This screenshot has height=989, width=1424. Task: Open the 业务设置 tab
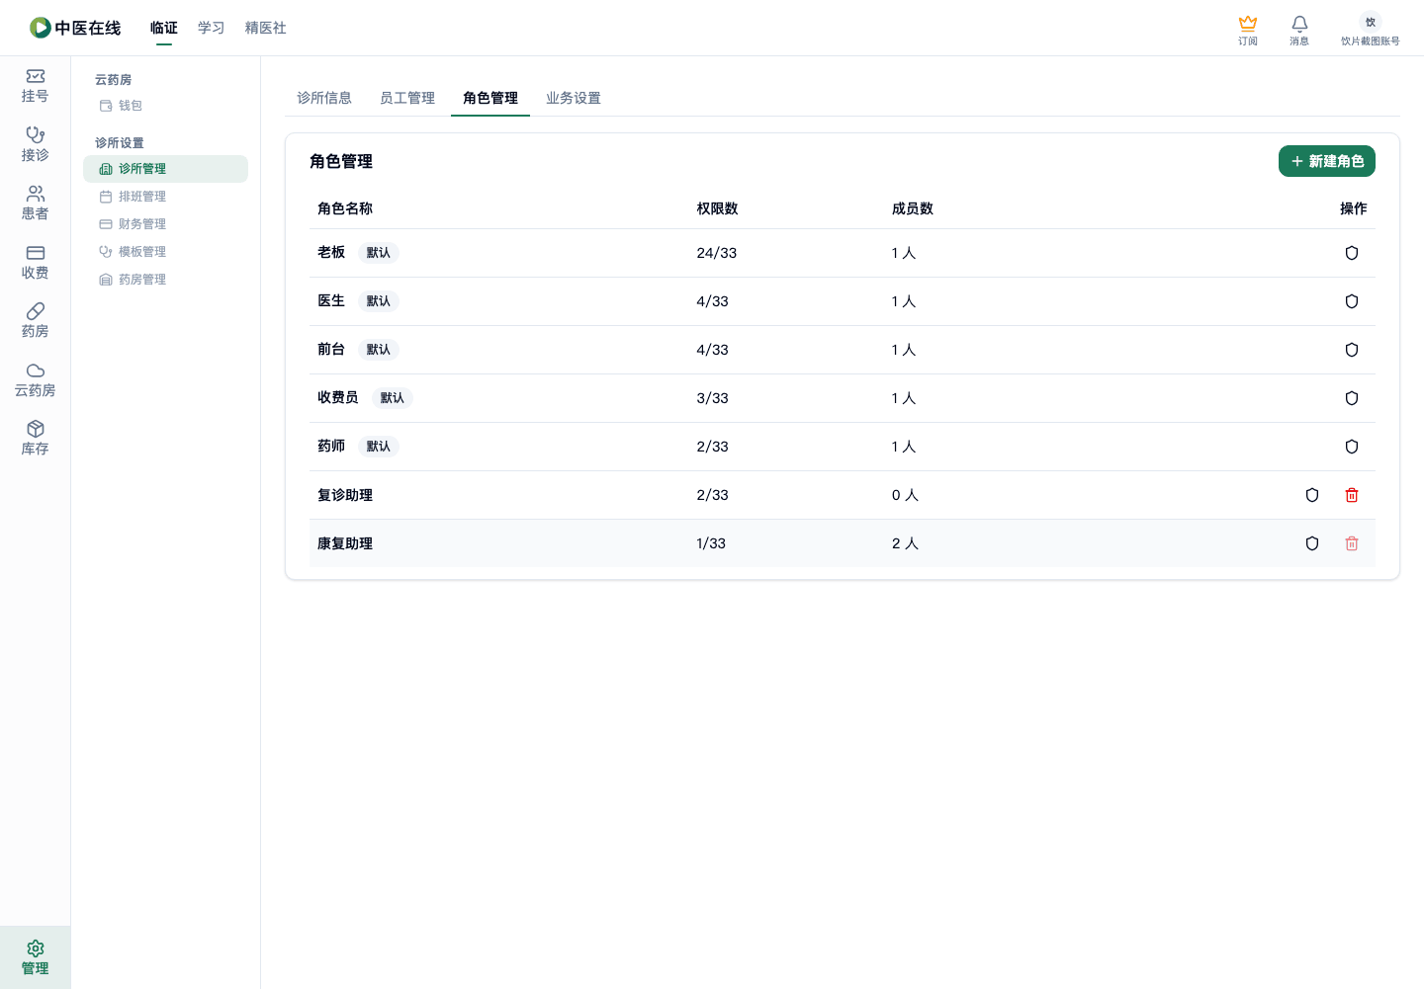pyautogui.click(x=574, y=98)
